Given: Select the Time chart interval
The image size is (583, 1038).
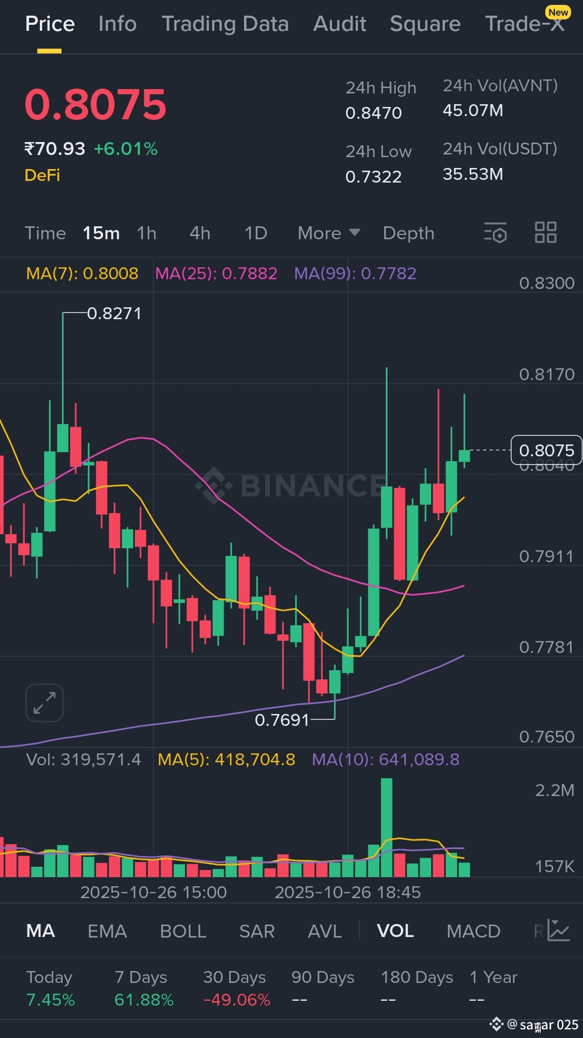Looking at the screenshot, I should click(45, 233).
